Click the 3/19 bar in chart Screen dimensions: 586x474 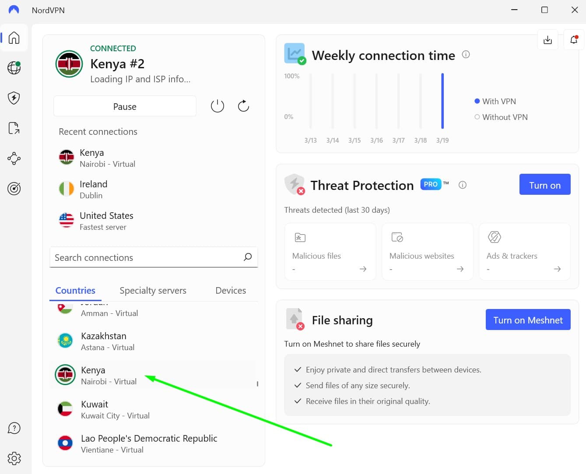pos(442,101)
